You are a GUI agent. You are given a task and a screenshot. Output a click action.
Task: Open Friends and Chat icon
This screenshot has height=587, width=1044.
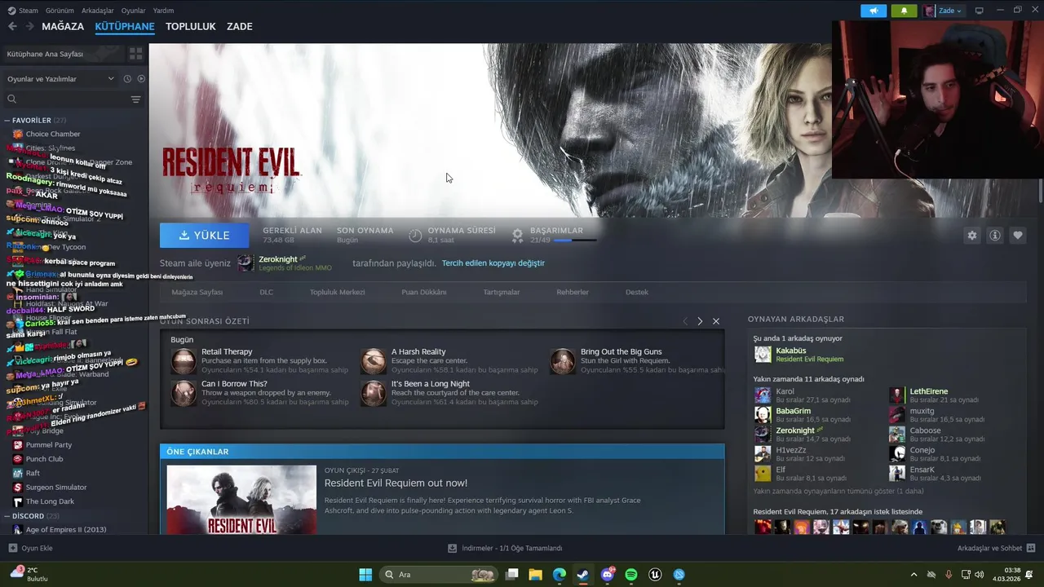tap(1031, 548)
